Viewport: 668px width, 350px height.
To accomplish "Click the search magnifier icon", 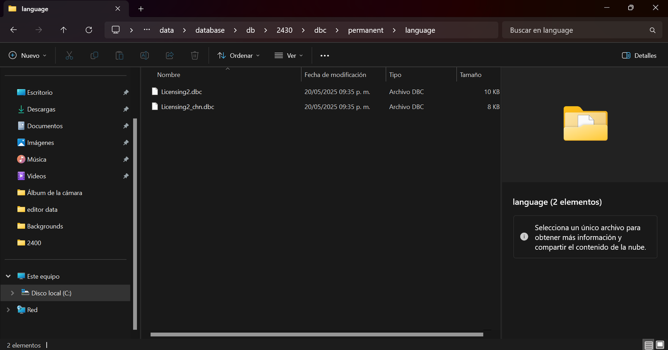I will [652, 30].
